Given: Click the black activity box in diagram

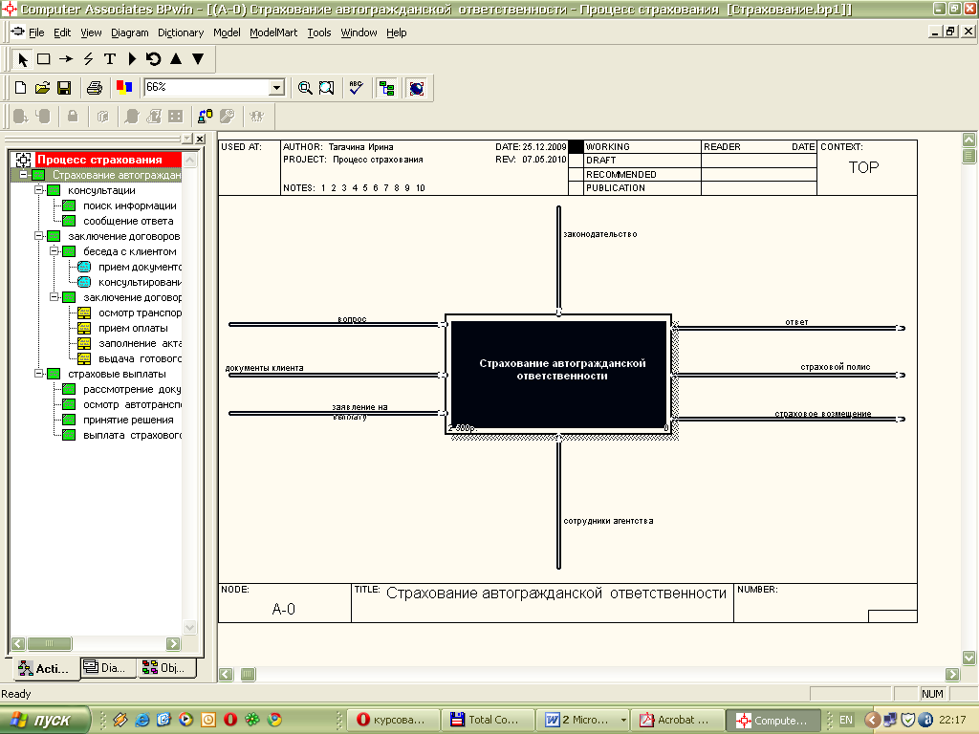Looking at the screenshot, I should [558, 374].
